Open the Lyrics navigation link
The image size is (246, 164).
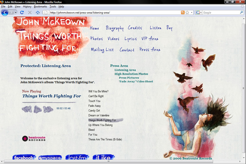(x=131, y=39)
